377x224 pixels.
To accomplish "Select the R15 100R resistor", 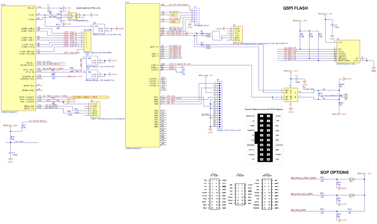I will pos(70,113).
